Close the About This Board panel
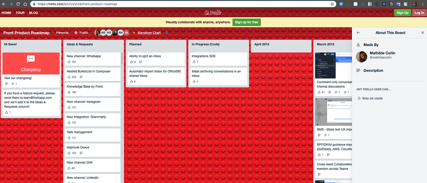Viewport: 427px width, 183px height. pyautogui.click(x=423, y=33)
